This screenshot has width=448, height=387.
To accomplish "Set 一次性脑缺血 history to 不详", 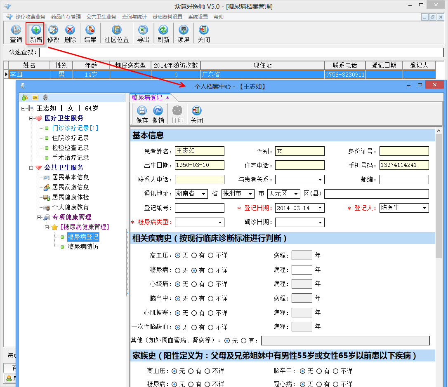I will (210, 327).
